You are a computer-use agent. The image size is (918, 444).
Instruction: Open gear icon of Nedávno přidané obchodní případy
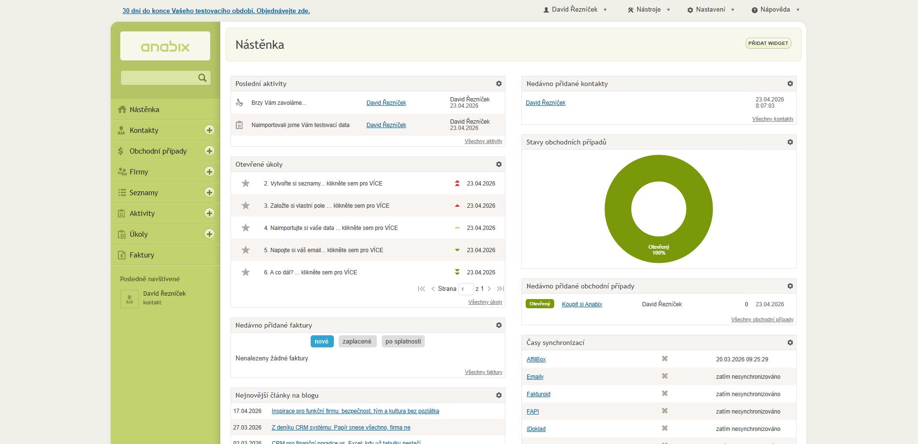click(x=790, y=286)
